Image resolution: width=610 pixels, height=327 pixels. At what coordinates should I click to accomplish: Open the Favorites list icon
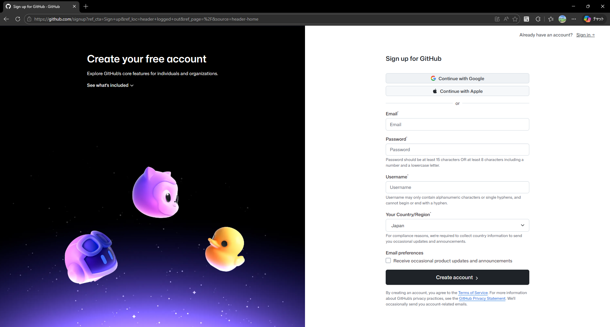click(x=551, y=19)
